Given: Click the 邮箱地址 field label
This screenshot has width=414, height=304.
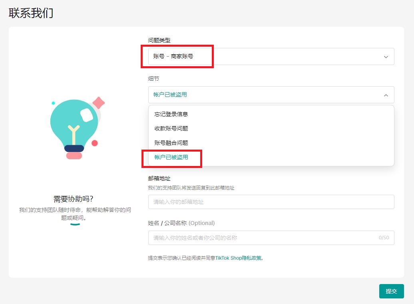Looking at the screenshot, I should (159, 179).
